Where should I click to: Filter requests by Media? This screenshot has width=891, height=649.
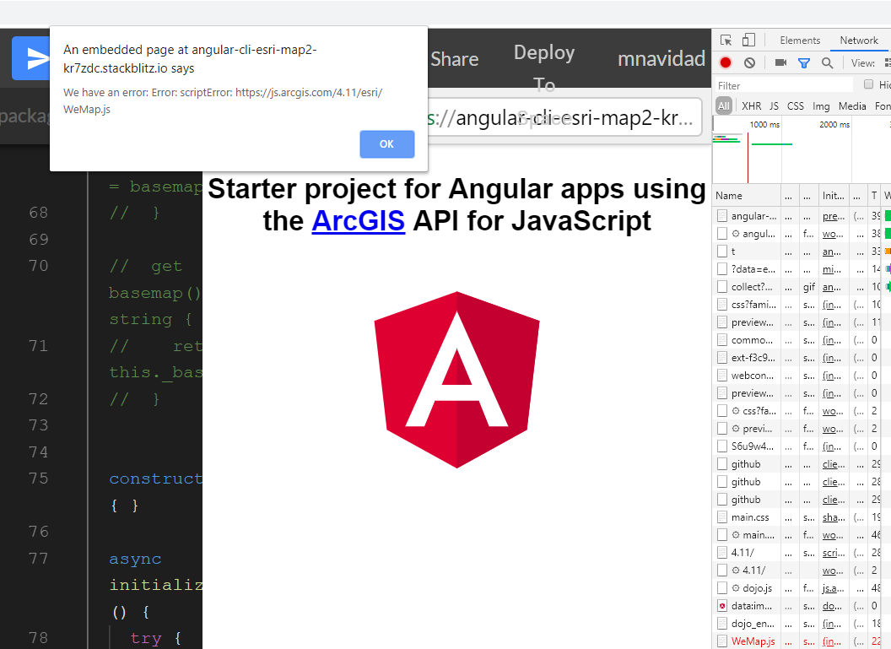(852, 105)
